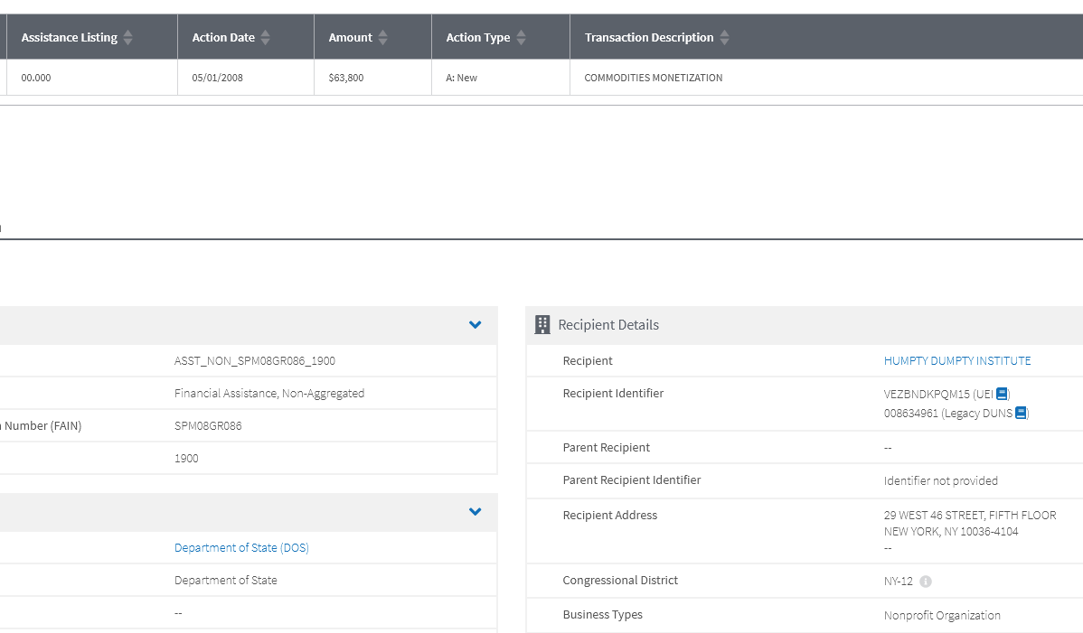Select 'Financial Assistance, Non-Aggregated' text

pos(269,393)
